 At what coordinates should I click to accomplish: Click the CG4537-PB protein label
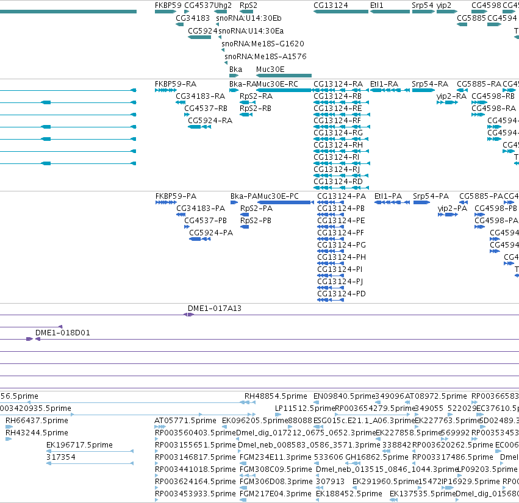(206, 221)
